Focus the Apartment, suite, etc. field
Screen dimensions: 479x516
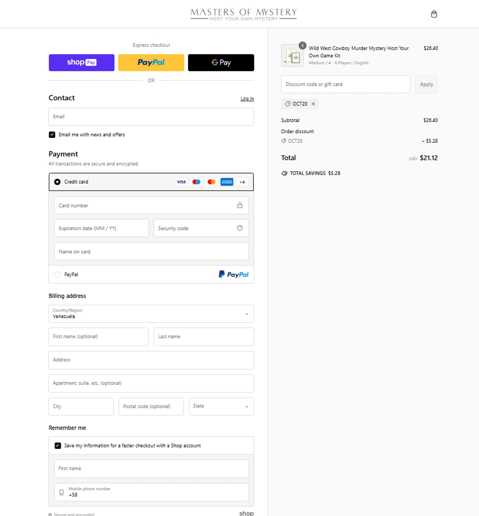(151, 384)
